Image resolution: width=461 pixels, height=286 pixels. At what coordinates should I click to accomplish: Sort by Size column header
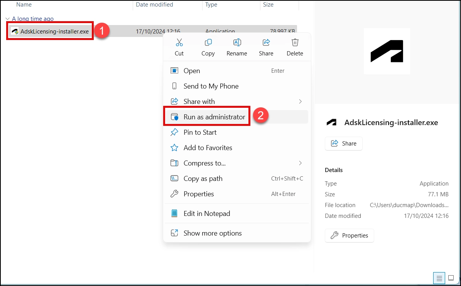click(268, 5)
